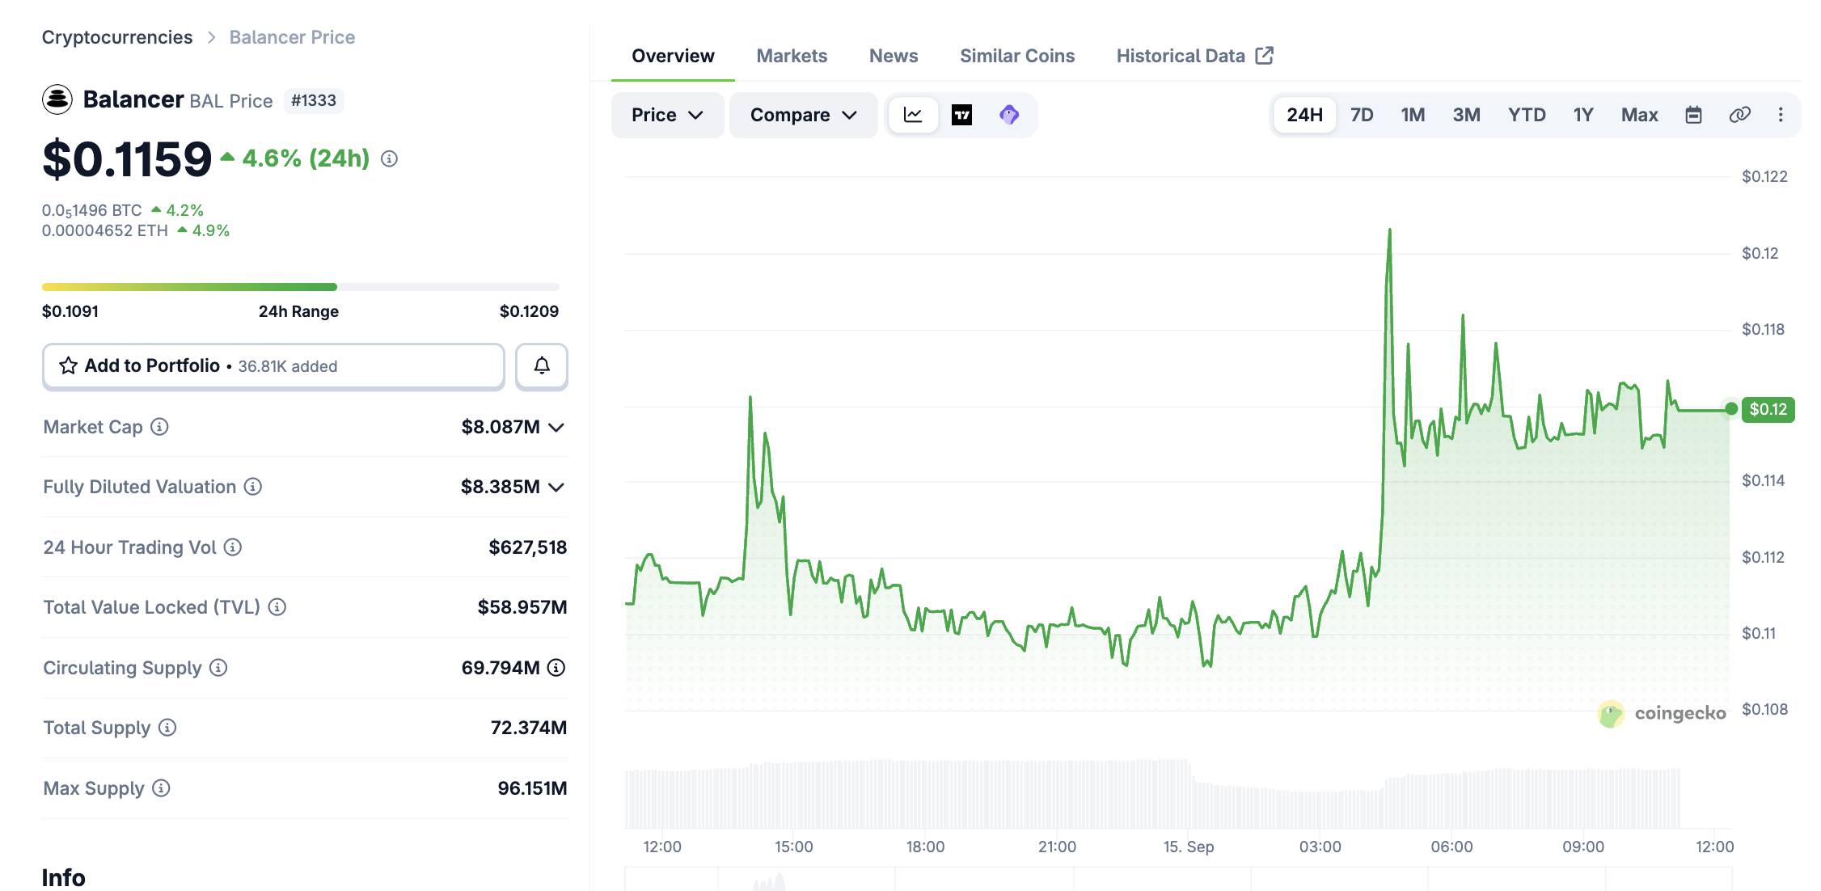
Task: Click the purple gem chart icon
Action: (x=1009, y=115)
